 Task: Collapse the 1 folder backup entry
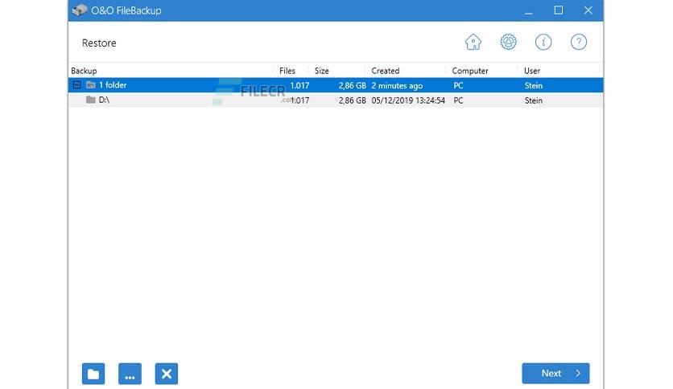coord(76,85)
